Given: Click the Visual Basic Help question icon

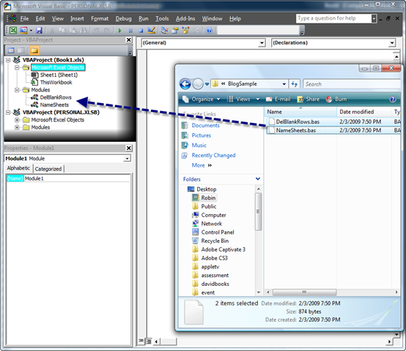Looking at the screenshot, I should tap(209, 31).
